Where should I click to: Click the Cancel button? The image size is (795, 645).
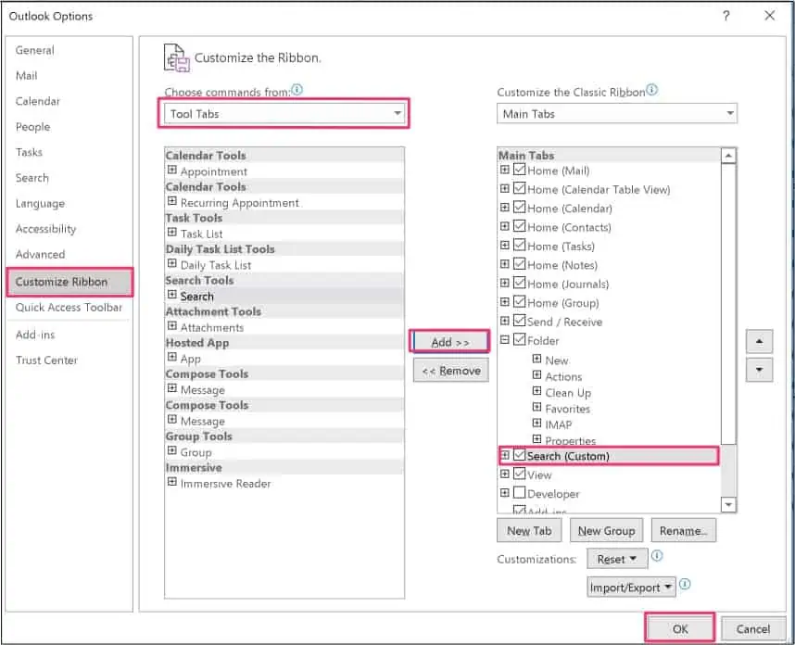[x=753, y=628]
